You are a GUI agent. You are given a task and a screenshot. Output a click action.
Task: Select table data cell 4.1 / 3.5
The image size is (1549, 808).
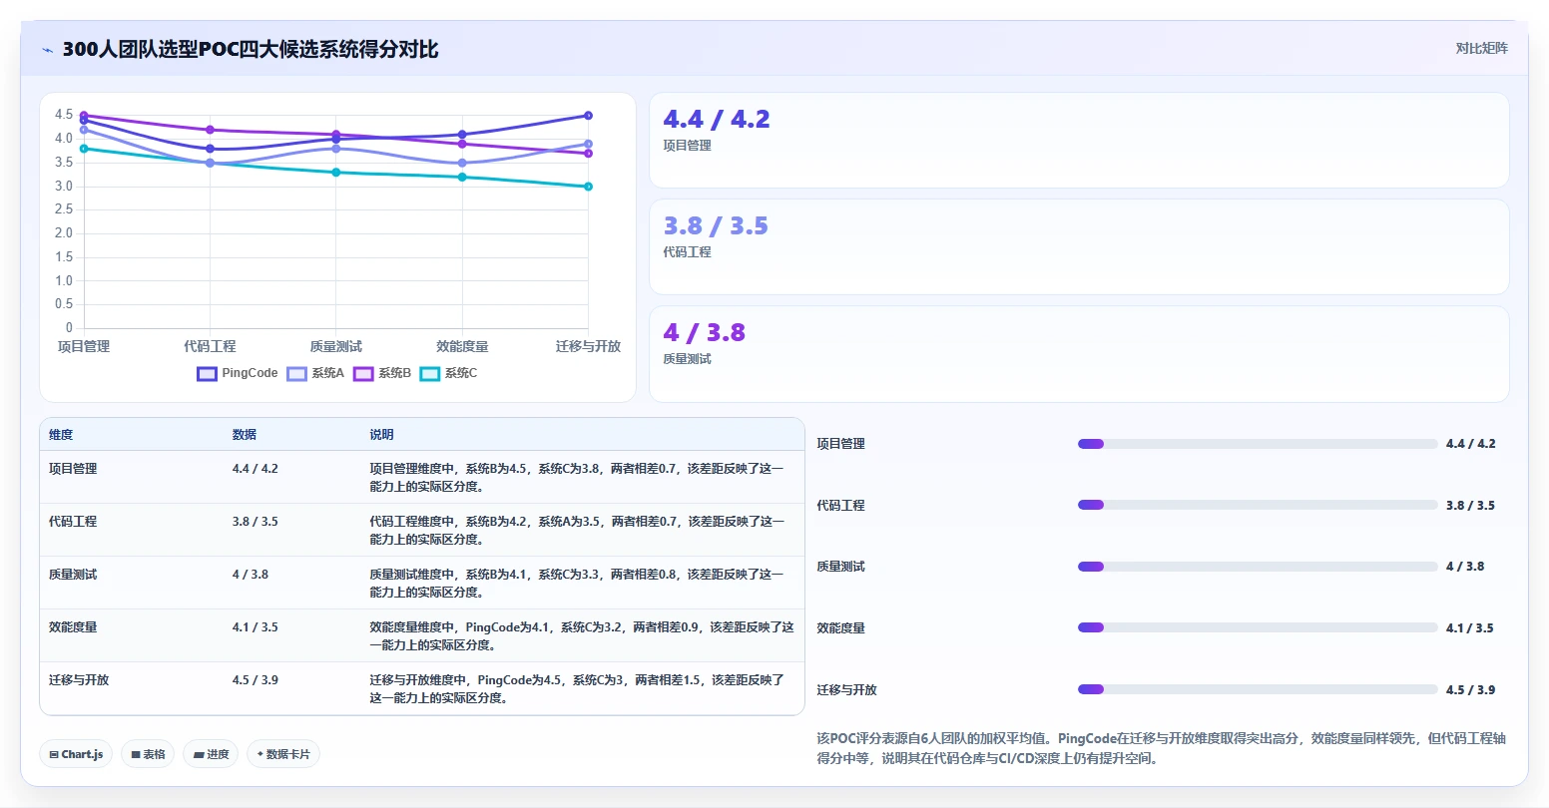[x=256, y=627]
